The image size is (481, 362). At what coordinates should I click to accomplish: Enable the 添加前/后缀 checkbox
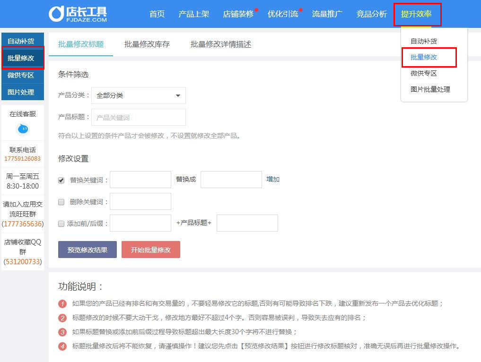click(x=61, y=224)
